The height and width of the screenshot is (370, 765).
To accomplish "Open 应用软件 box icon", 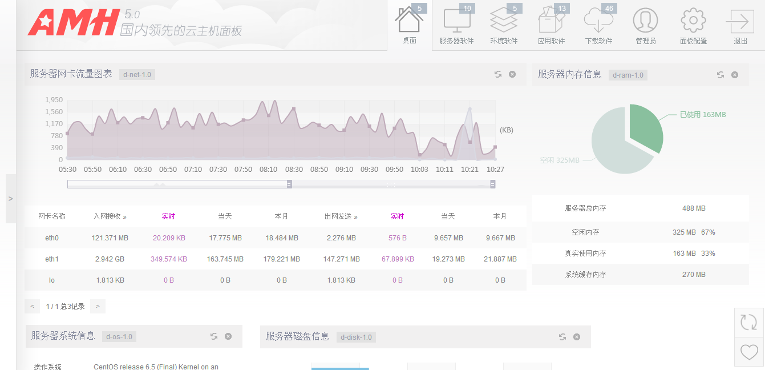I will pos(551,22).
